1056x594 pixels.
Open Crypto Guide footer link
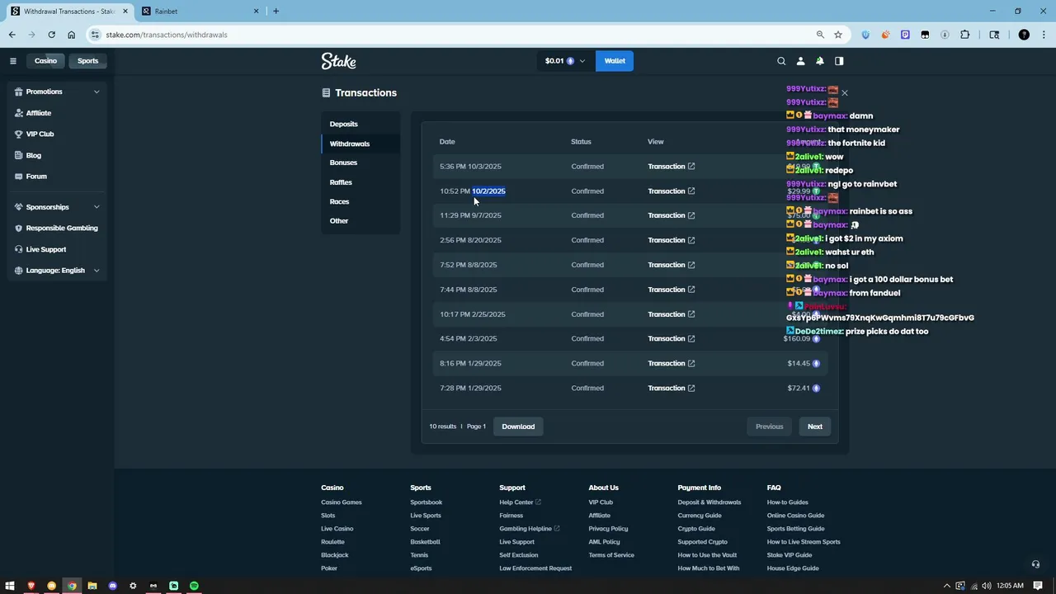[696, 529]
